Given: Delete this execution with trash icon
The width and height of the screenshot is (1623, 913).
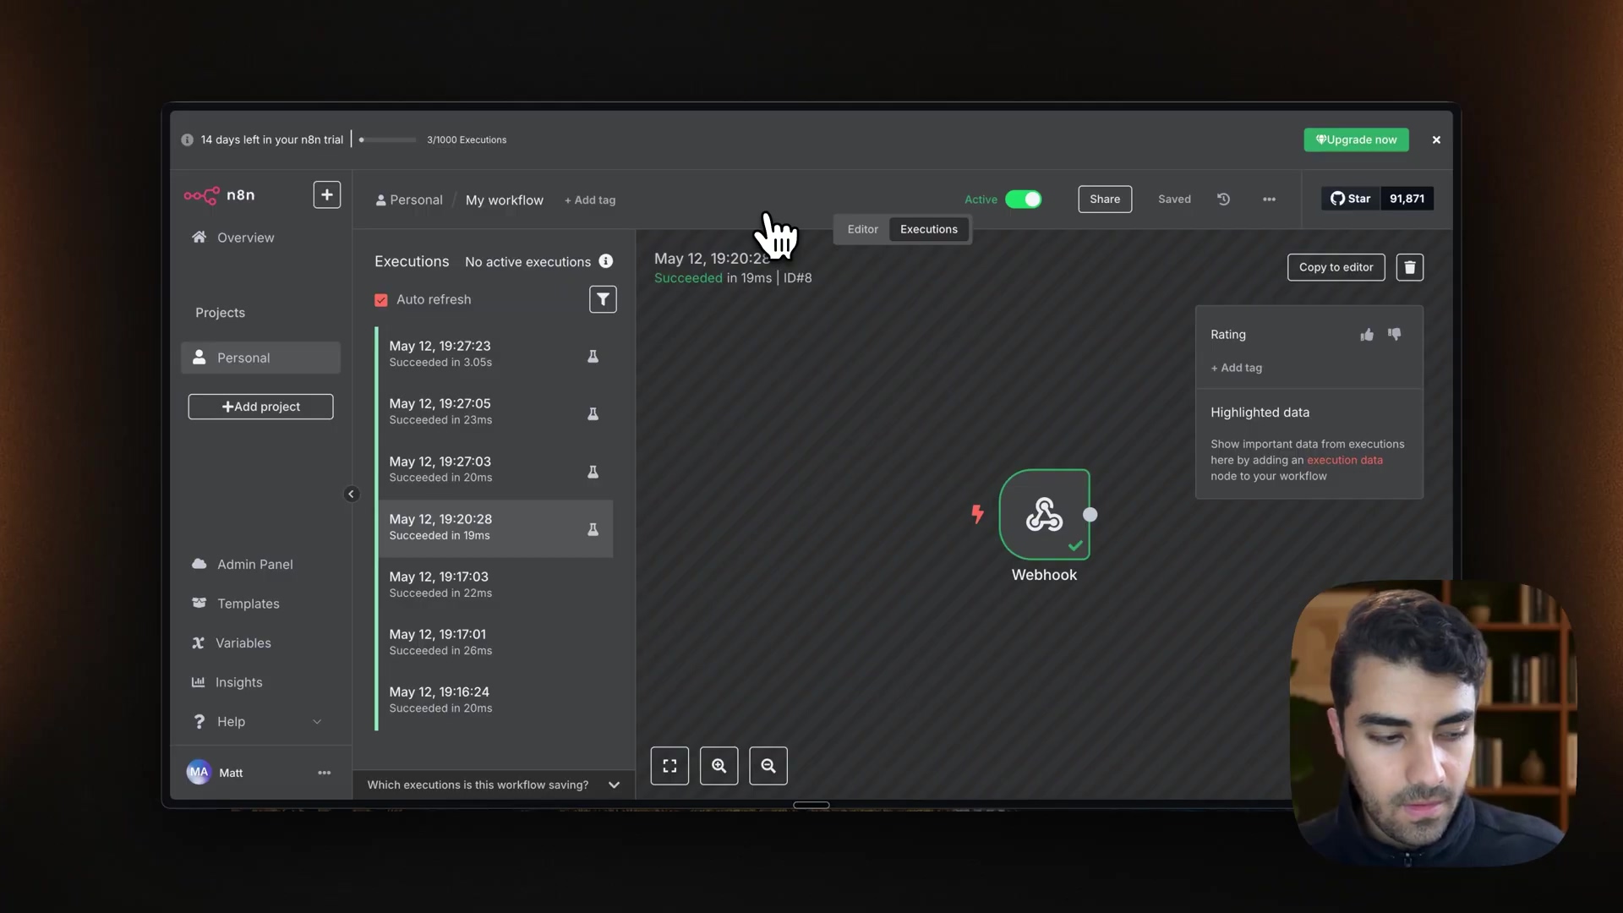Looking at the screenshot, I should pos(1409,267).
